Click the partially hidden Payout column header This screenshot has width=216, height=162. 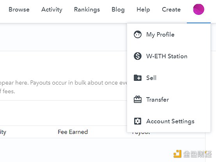[x=141, y=133]
